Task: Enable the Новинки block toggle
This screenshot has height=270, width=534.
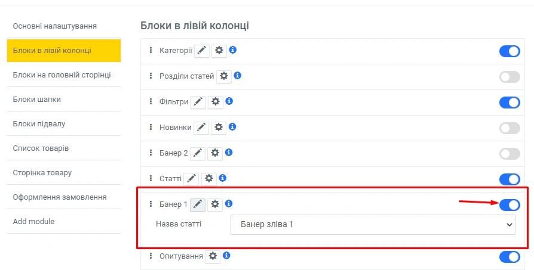Action: click(510, 128)
